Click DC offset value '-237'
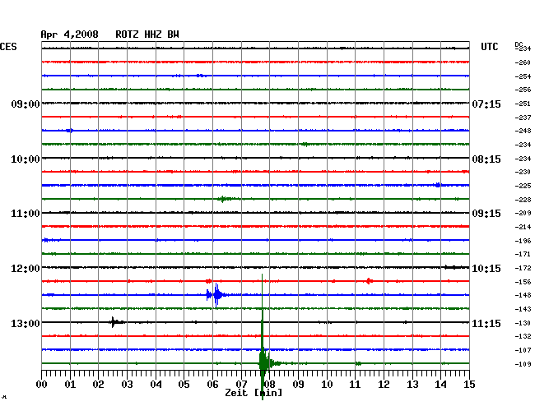Viewport: 535px width, 406px height. pos(523,118)
